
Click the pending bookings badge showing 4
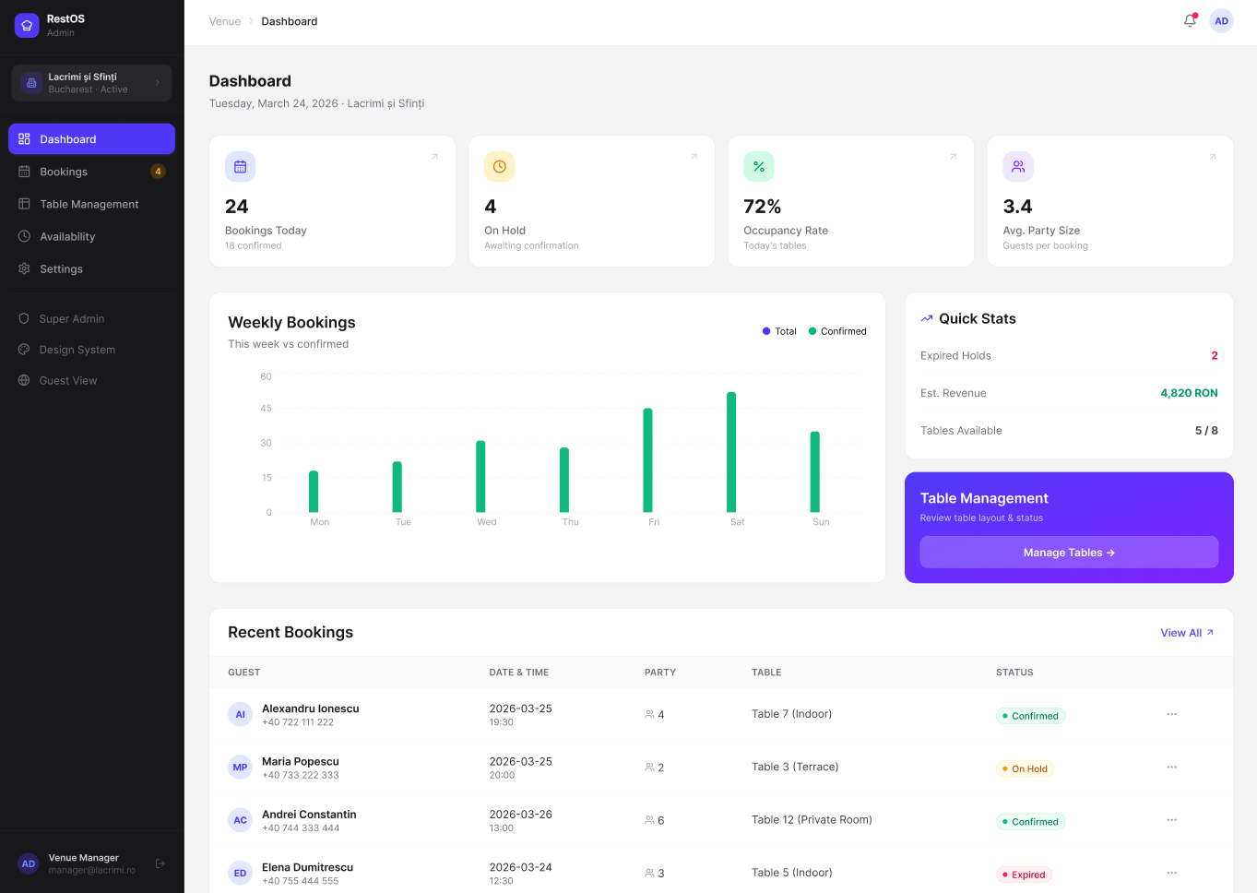pyautogui.click(x=158, y=172)
